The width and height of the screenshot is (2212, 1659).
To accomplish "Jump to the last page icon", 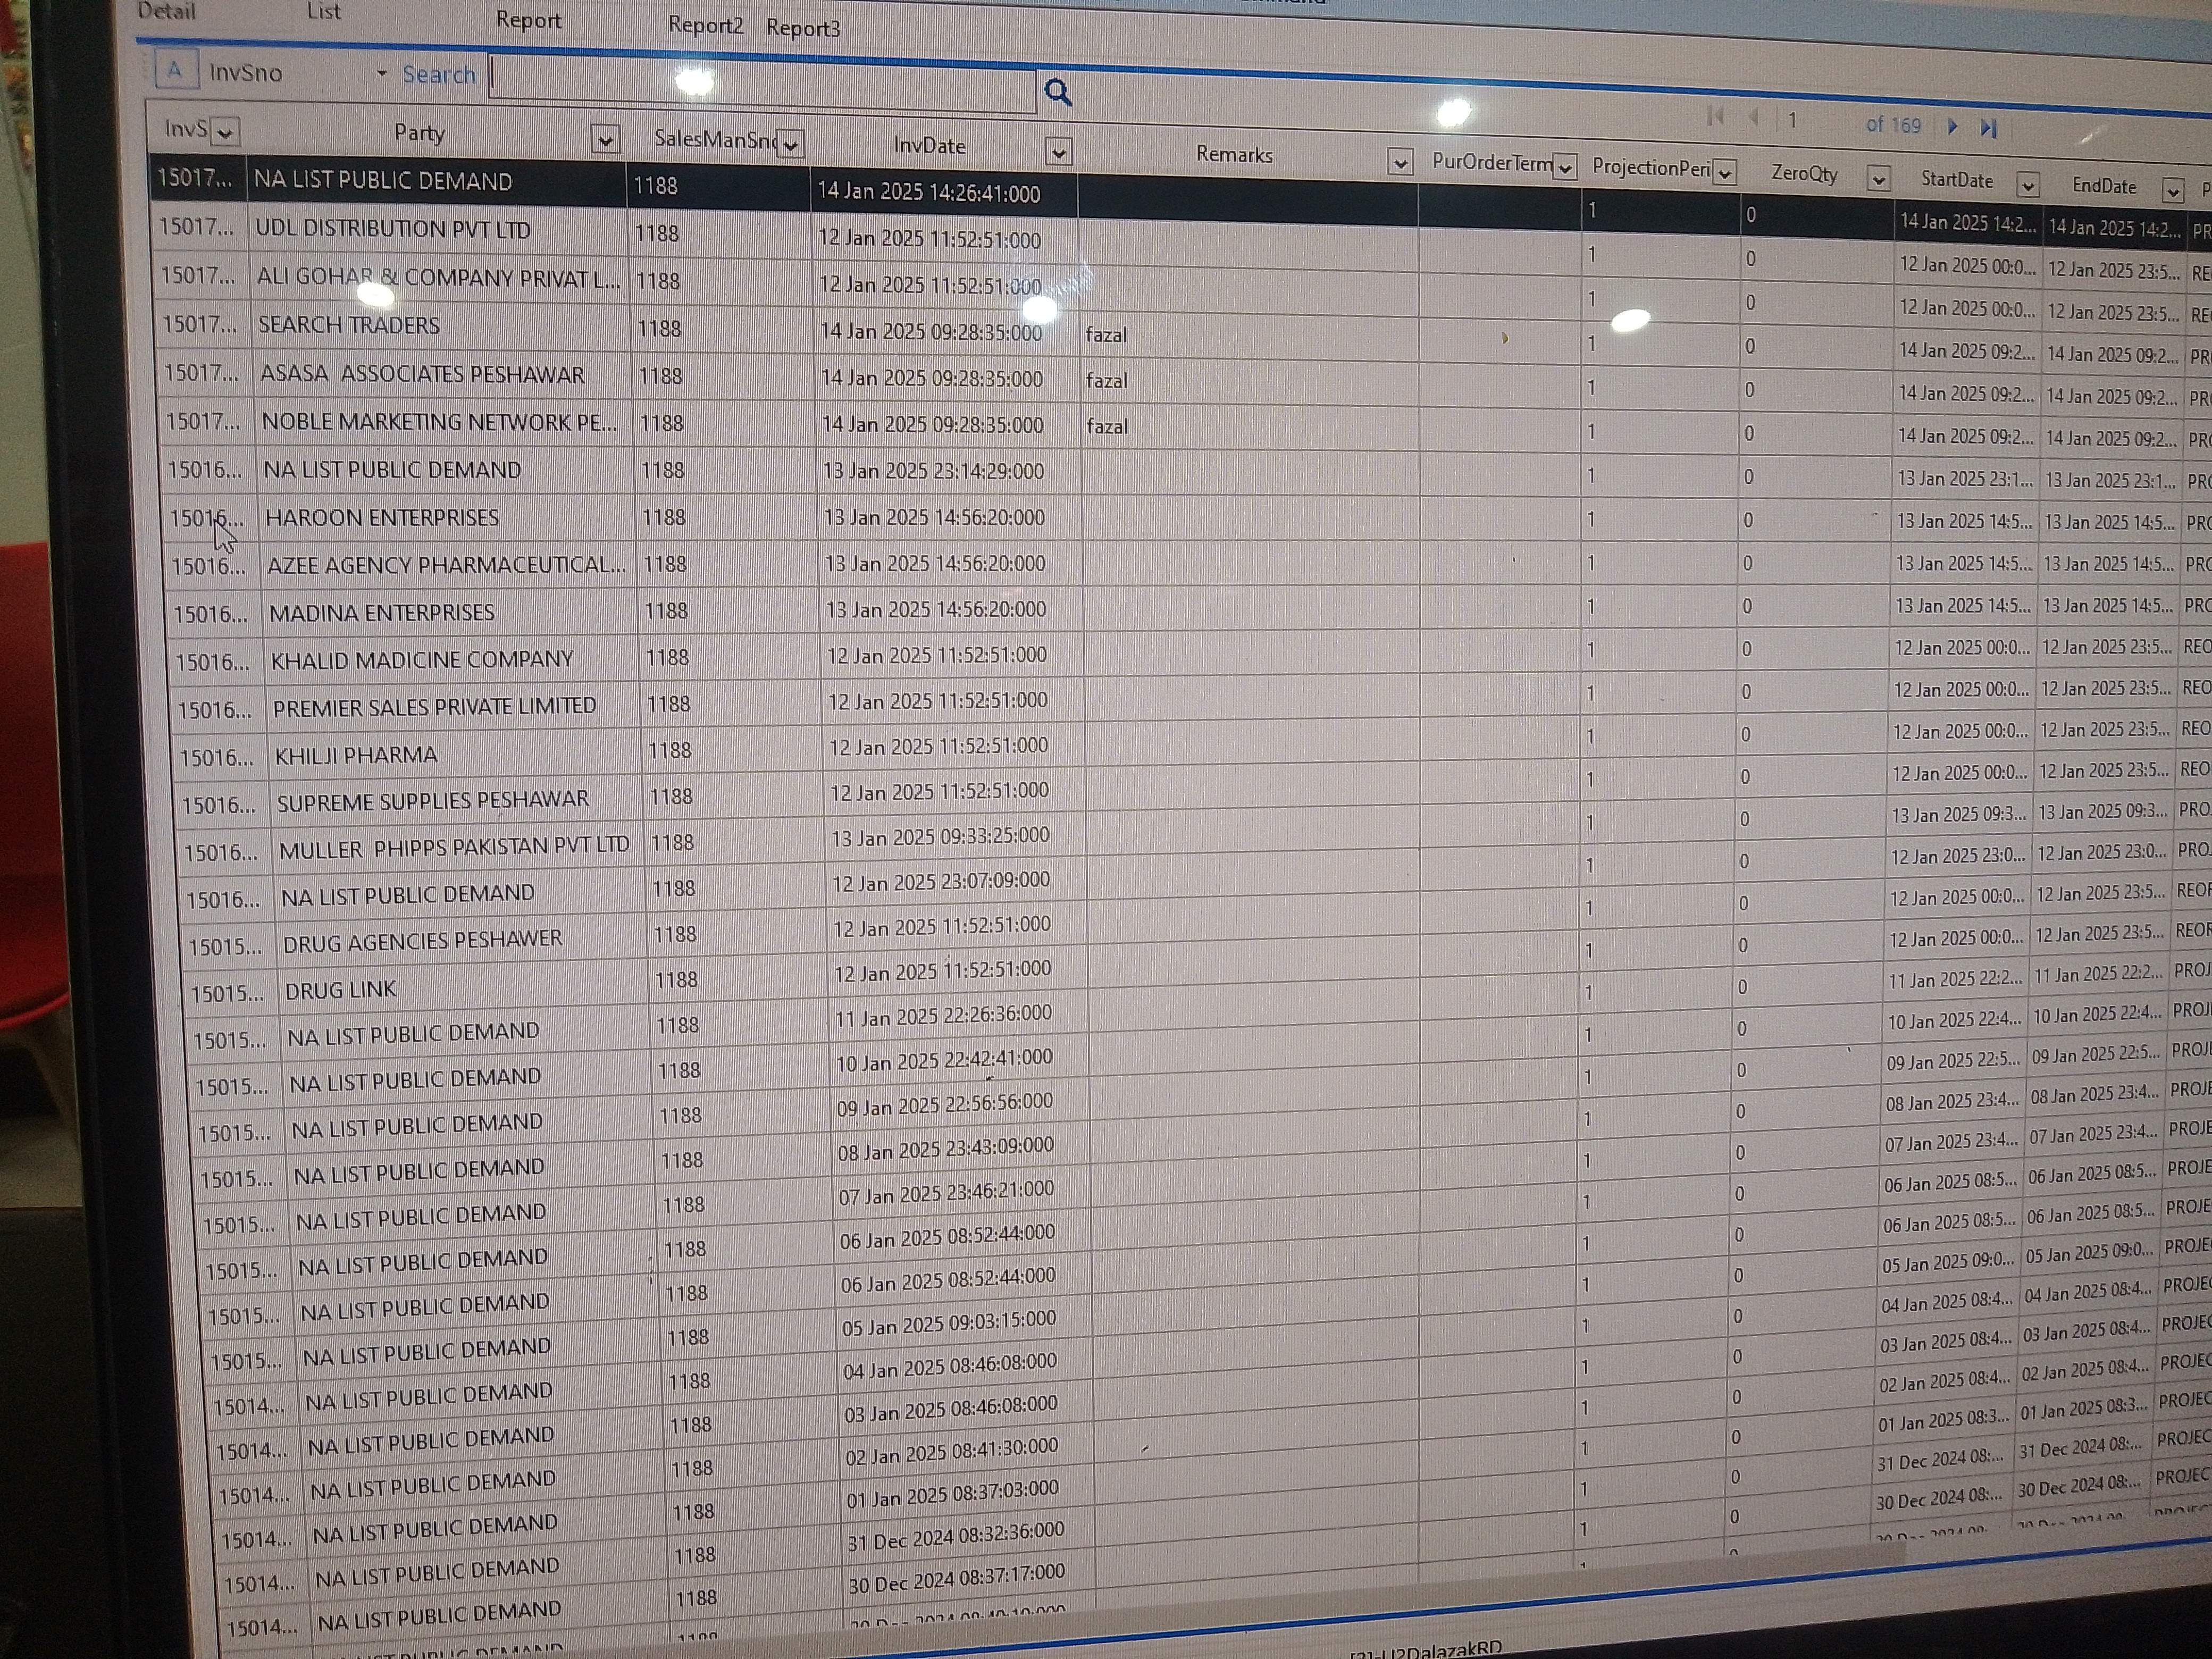I will click(1988, 128).
